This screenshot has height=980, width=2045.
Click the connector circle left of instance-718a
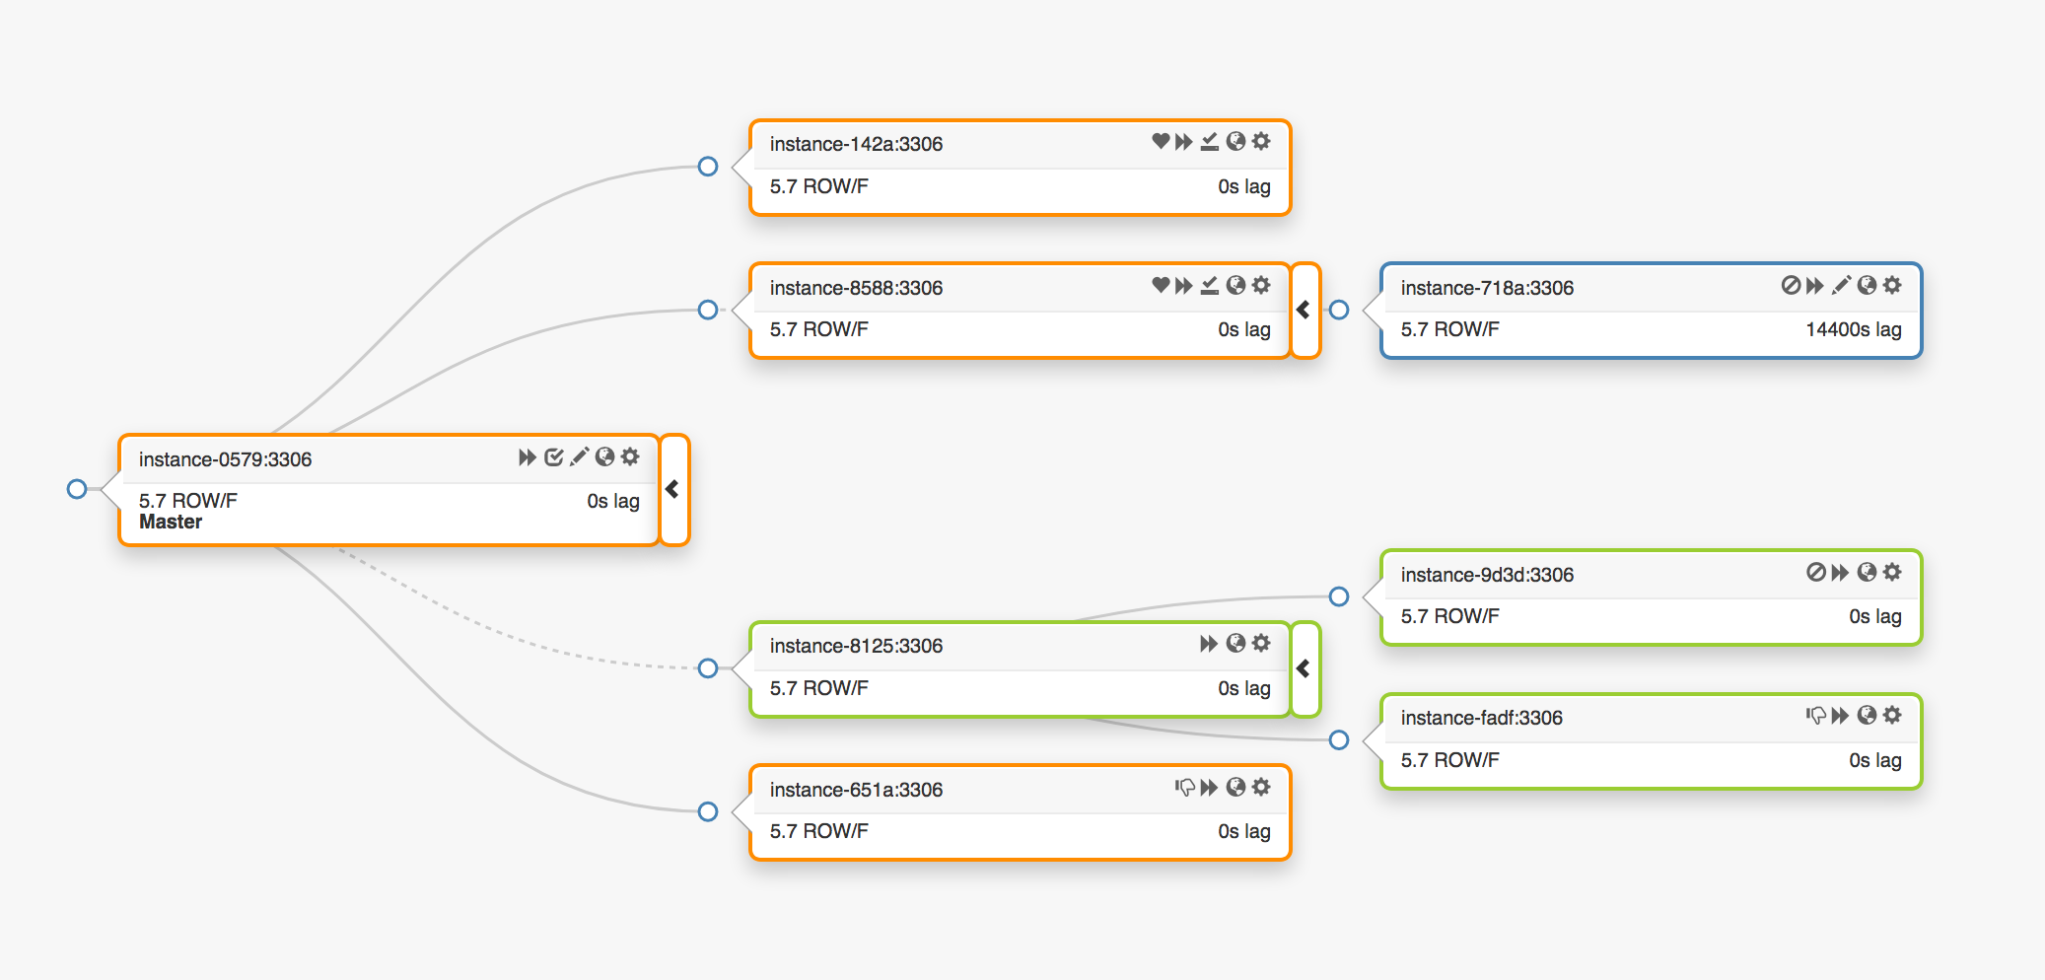(1339, 310)
